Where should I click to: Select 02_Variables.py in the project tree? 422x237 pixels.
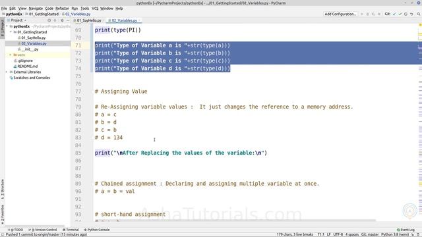[34, 43]
